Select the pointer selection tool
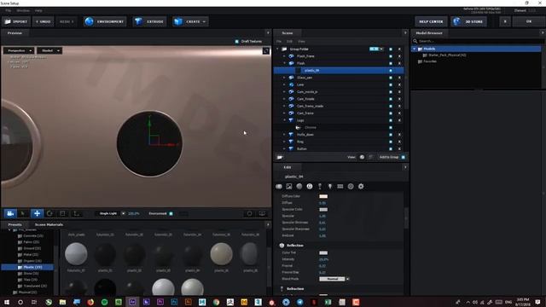Viewport: 546px width, 307px height. coord(23,213)
